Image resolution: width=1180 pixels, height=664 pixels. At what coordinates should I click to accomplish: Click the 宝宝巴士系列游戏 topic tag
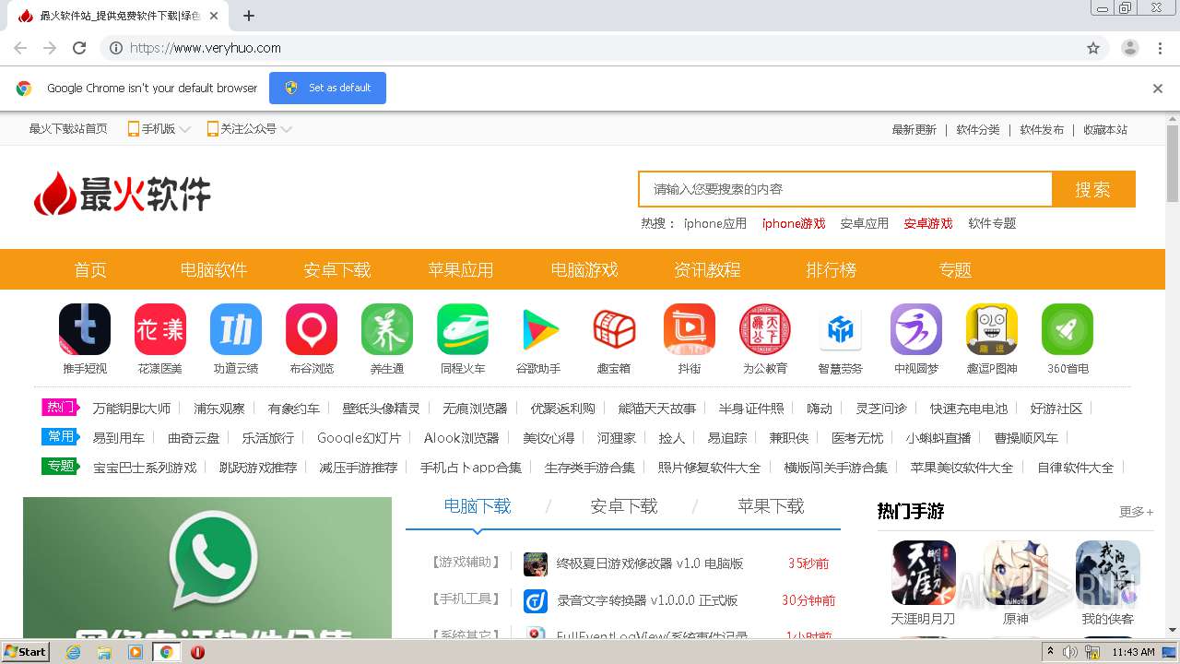[x=145, y=468]
